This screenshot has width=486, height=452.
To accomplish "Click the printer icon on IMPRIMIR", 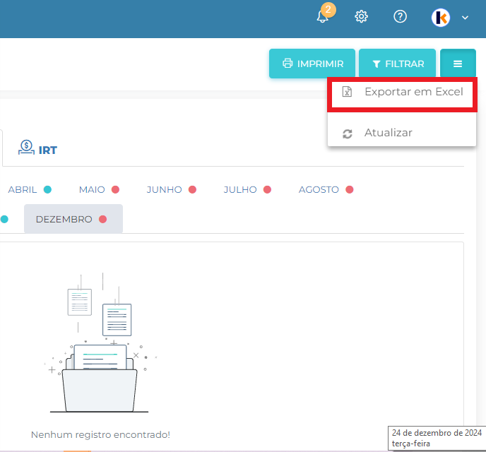I will coord(288,63).
